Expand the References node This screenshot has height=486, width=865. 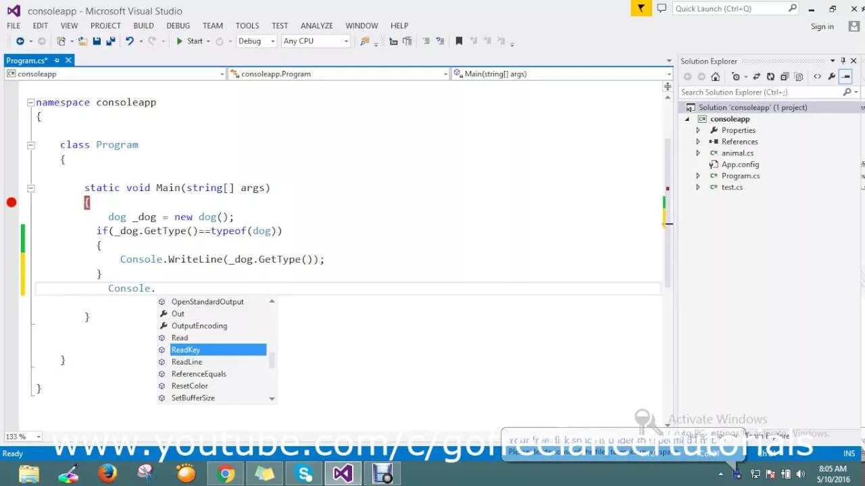tap(698, 142)
